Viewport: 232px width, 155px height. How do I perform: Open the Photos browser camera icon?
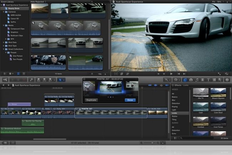click(191, 80)
